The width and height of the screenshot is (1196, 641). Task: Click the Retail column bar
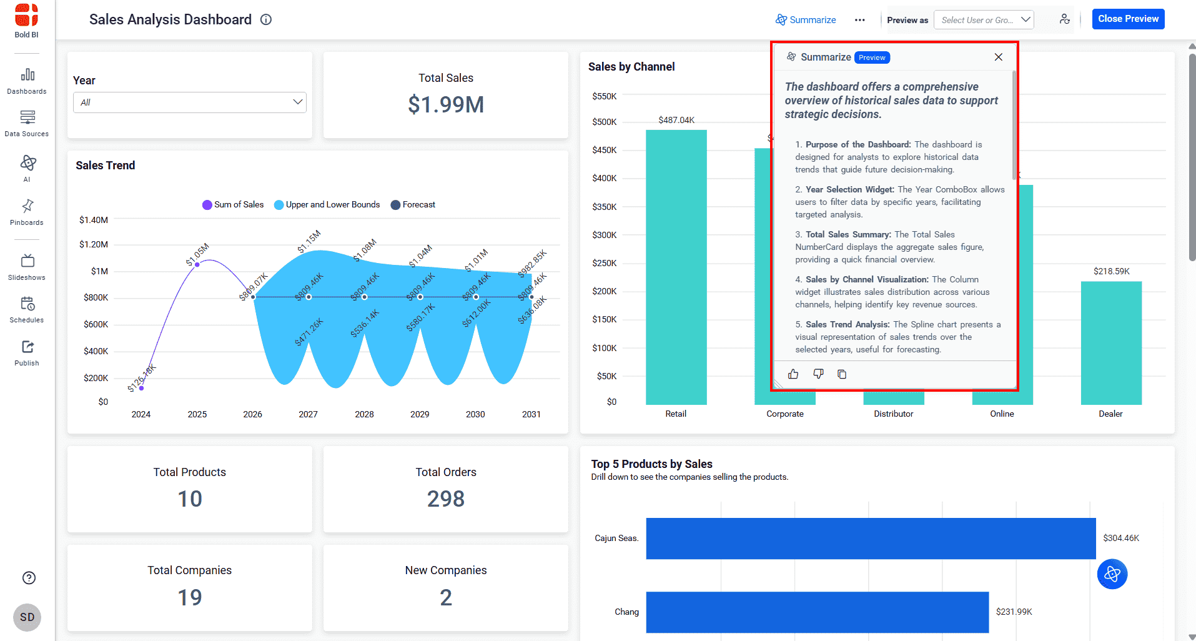[x=676, y=267]
